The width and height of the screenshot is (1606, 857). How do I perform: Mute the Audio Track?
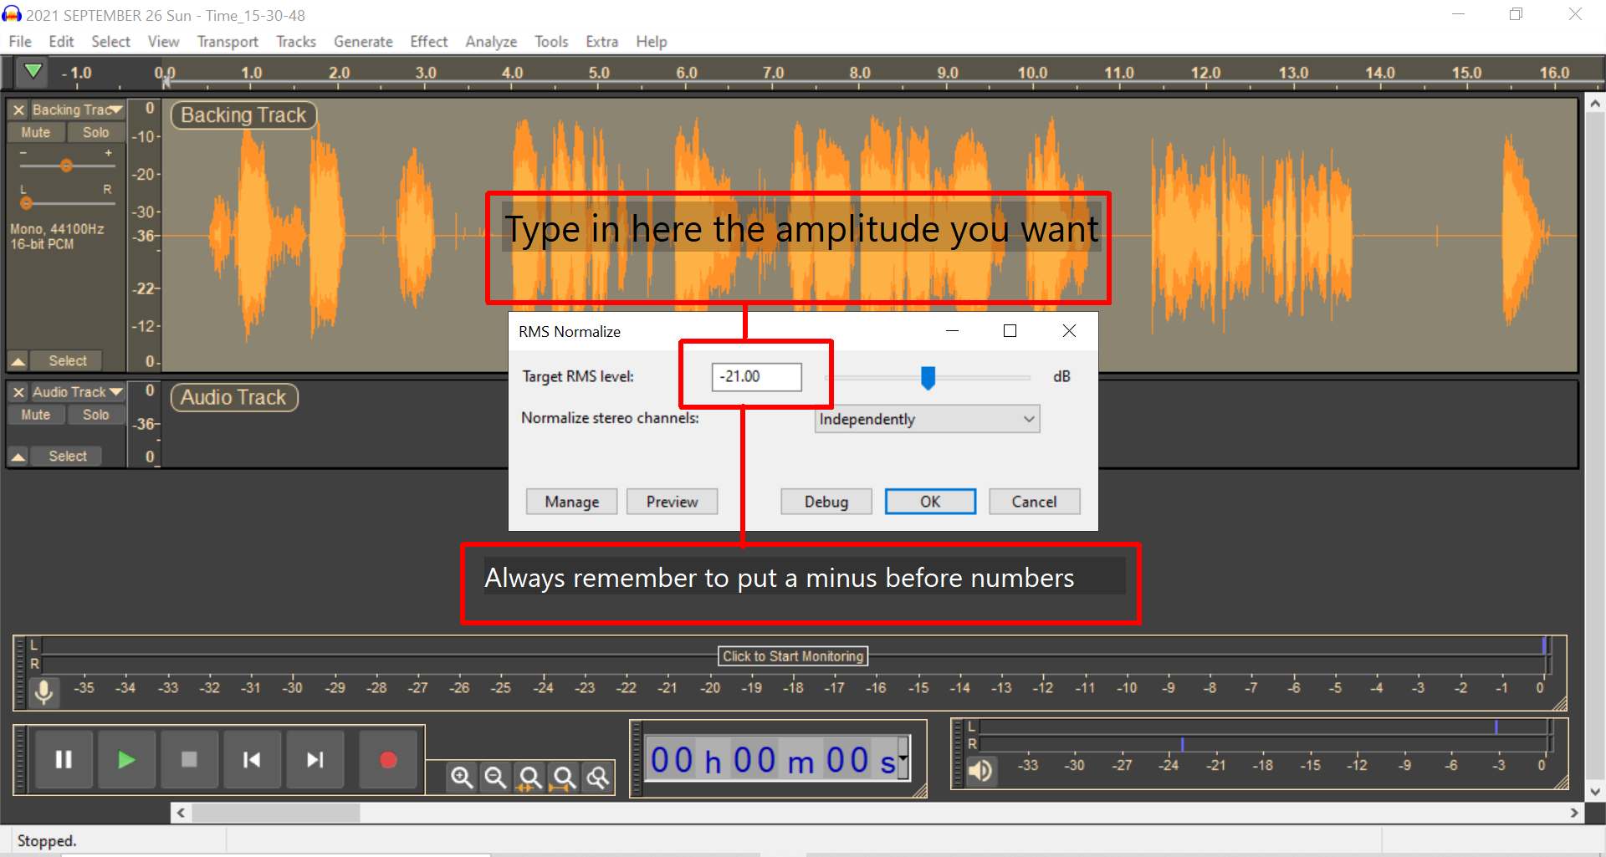(36, 414)
